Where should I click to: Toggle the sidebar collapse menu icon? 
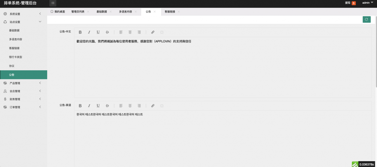click(53, 3)
